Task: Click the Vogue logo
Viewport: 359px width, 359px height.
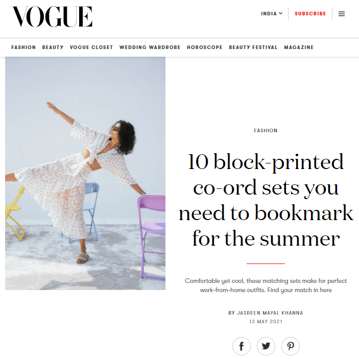Action: (x=52, y=16)
